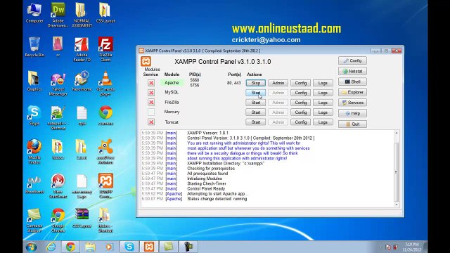Select the Camtasia Studio 7 icon
This screenshot has width=450, height=253.
coord(34,220)
